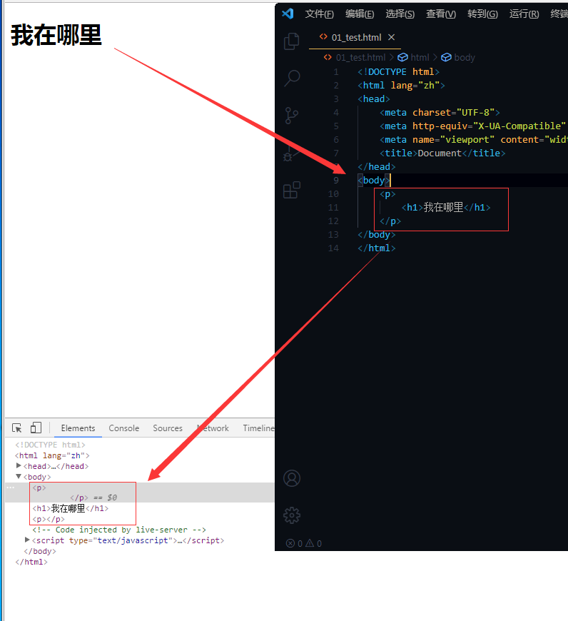The height and width of the screenshot is (621, 568).
Task: Open the Extensions icon in activity bar
Action: coord(292,190)
